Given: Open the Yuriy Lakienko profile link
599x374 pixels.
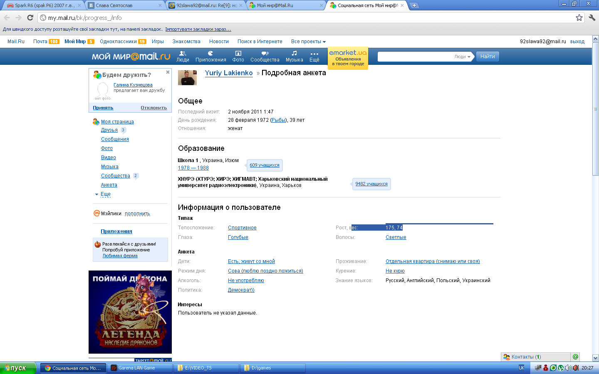Looking at the screenshot, I should [x=229, y=73].
